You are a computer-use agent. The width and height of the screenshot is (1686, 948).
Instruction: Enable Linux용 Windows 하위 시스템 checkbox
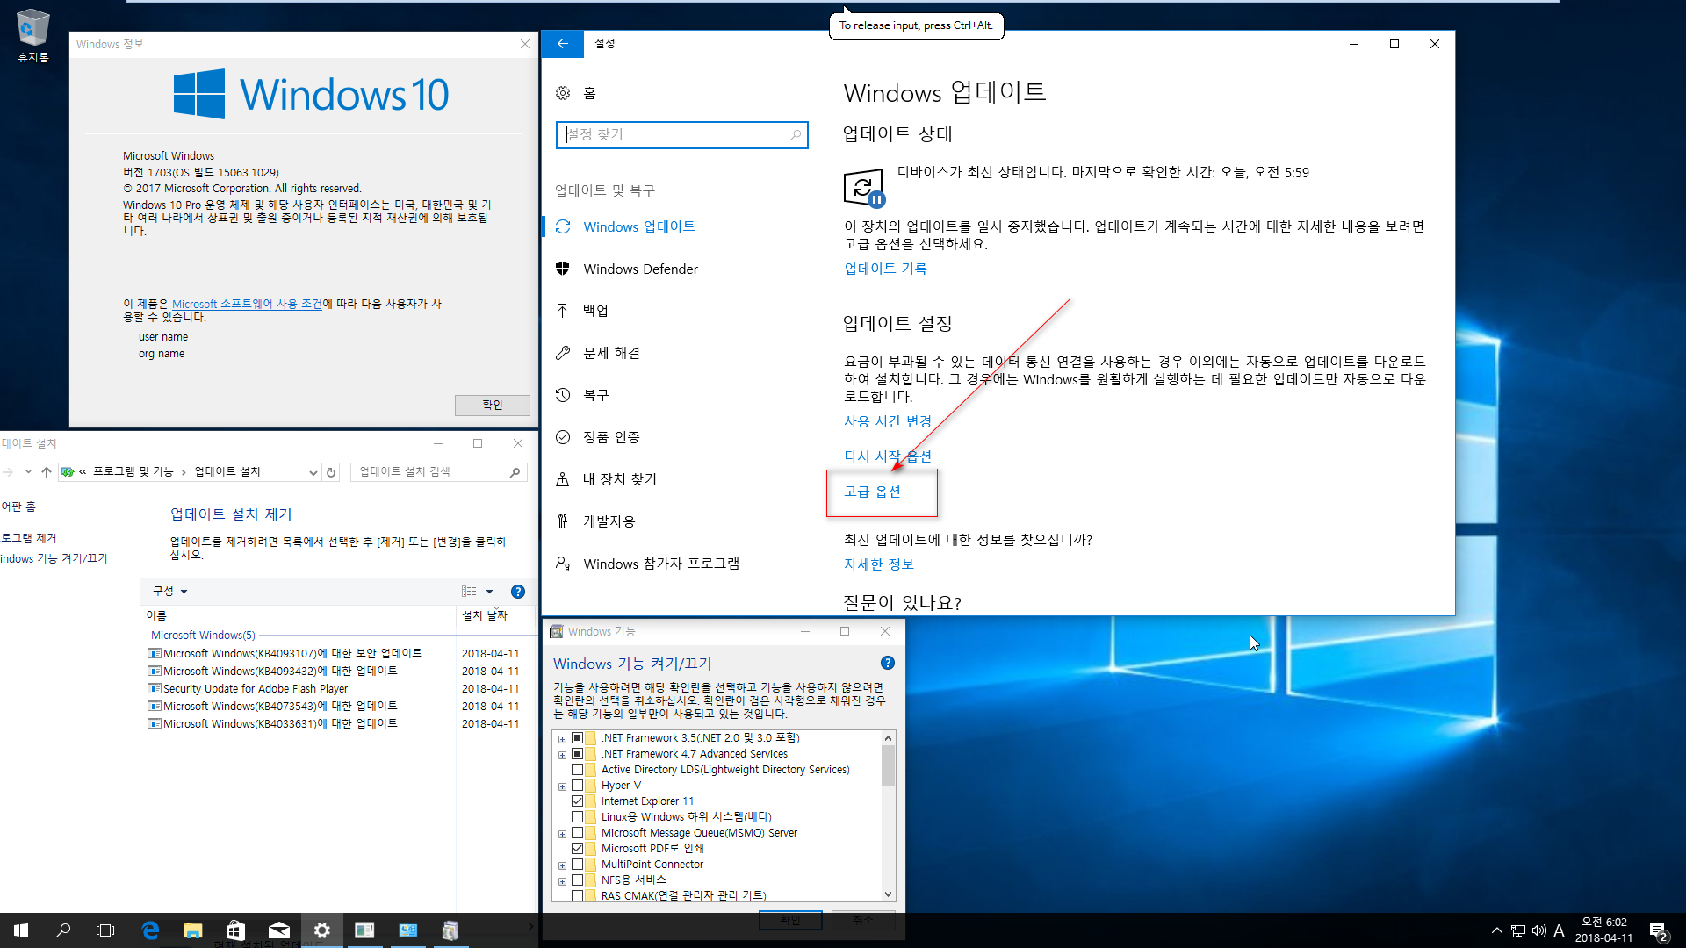(x=577, y=817)
